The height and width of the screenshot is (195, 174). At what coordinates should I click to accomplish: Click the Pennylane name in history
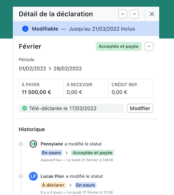52,144
